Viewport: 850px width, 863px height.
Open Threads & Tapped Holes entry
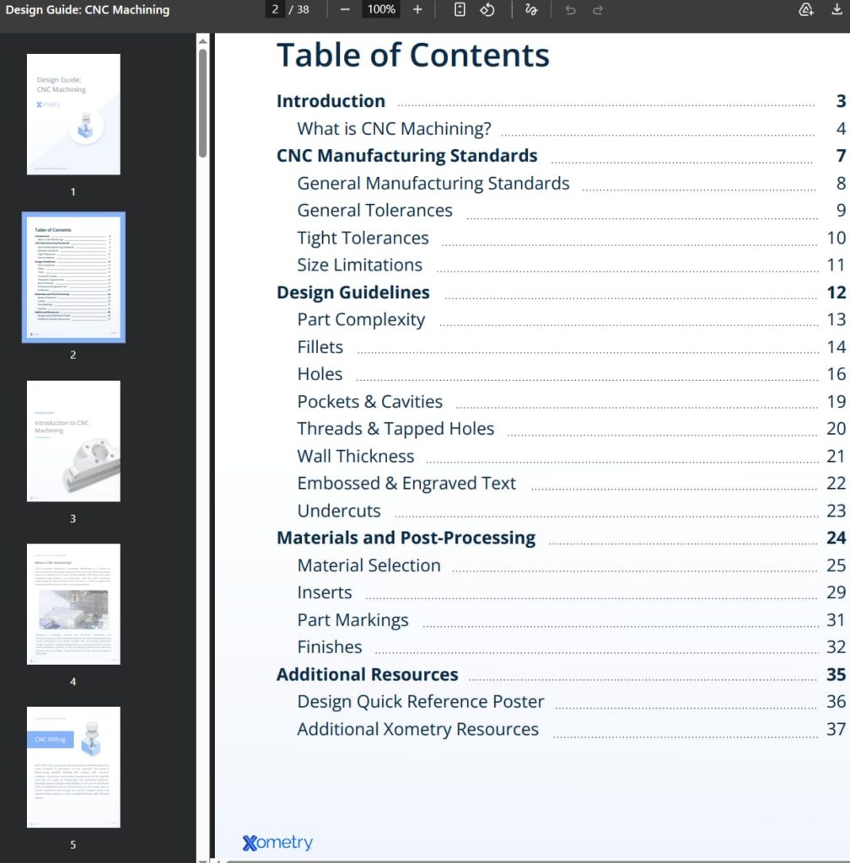[x=395, y=429]
